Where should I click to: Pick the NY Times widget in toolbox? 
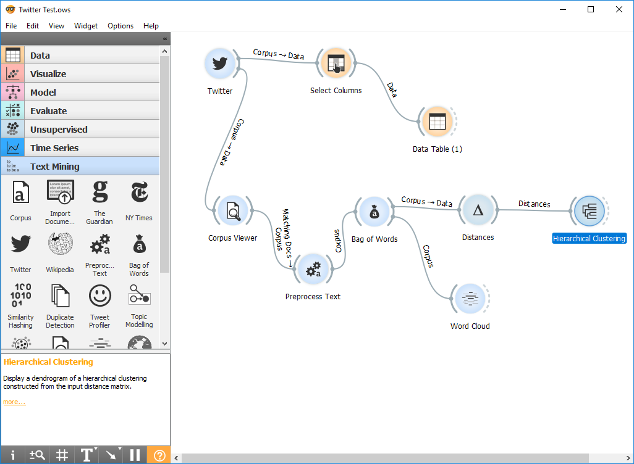tap(139, 201)
